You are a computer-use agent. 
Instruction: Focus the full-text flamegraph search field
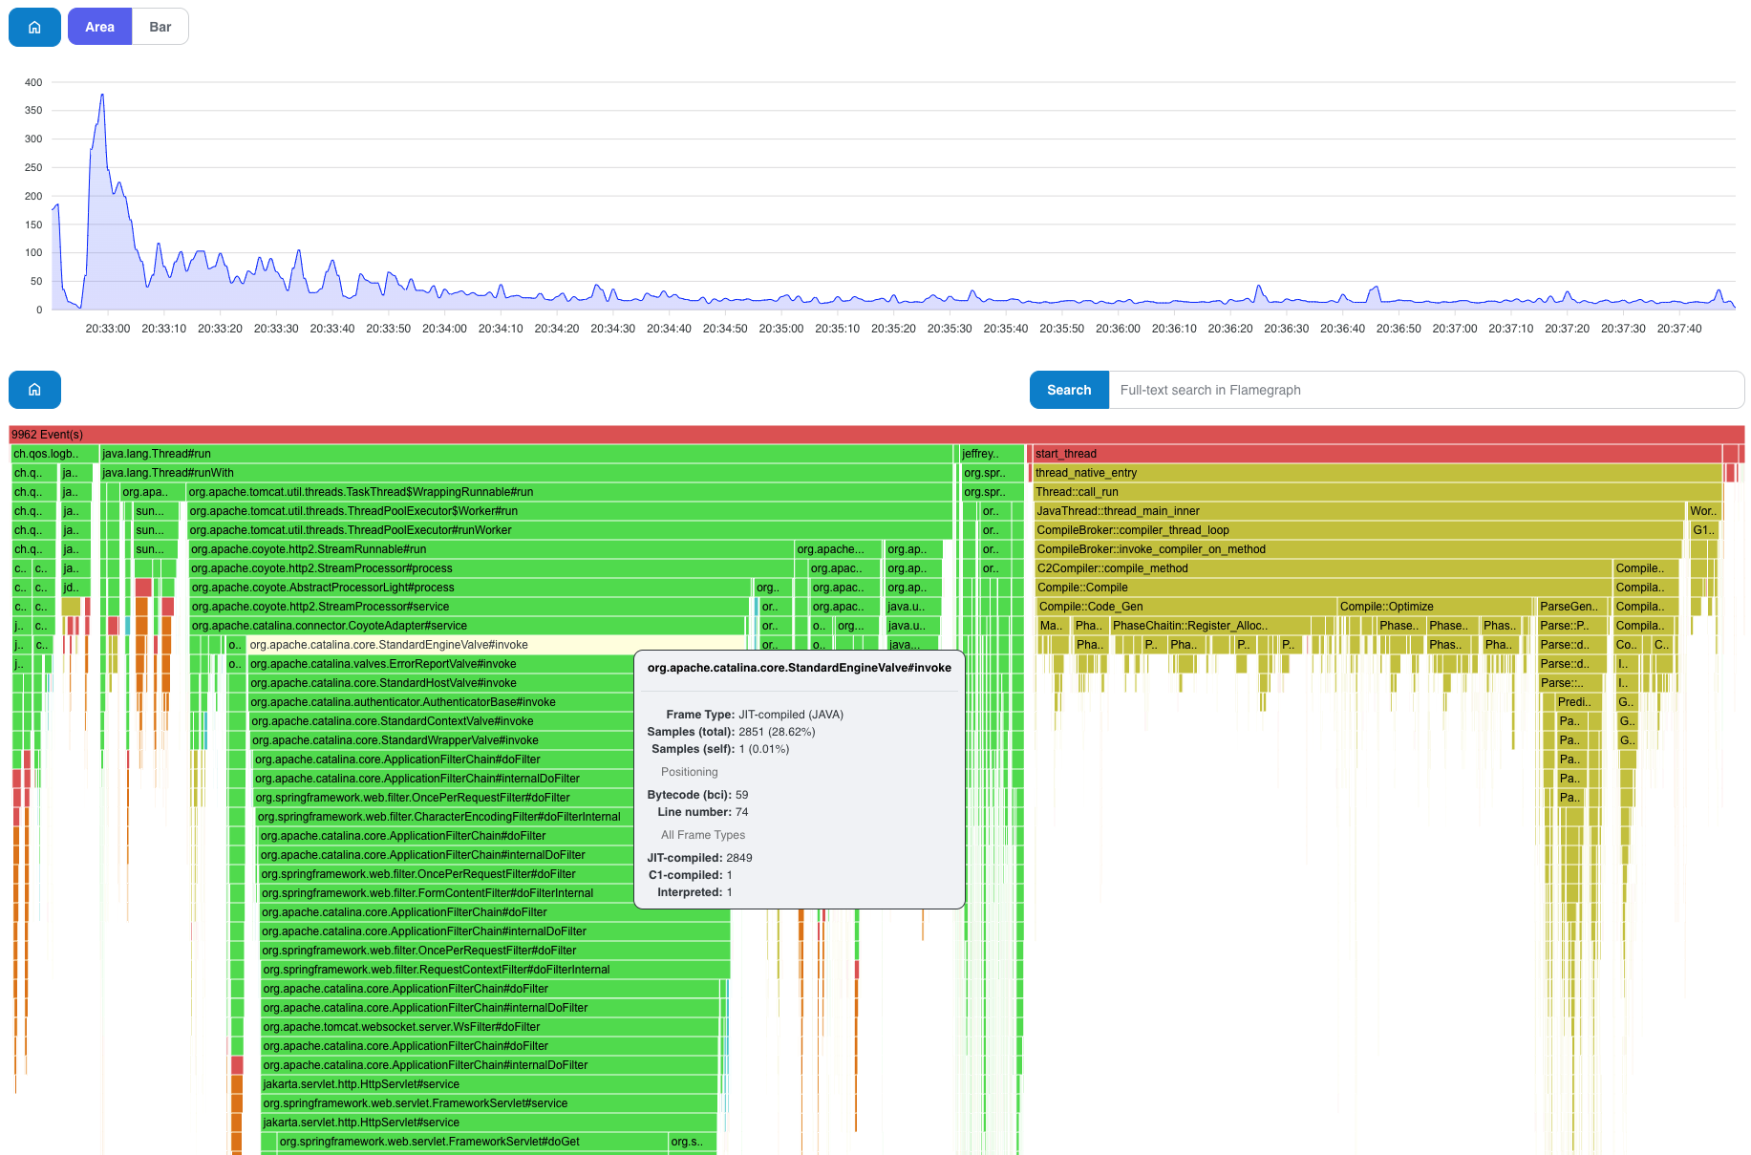pos(1423,390)
